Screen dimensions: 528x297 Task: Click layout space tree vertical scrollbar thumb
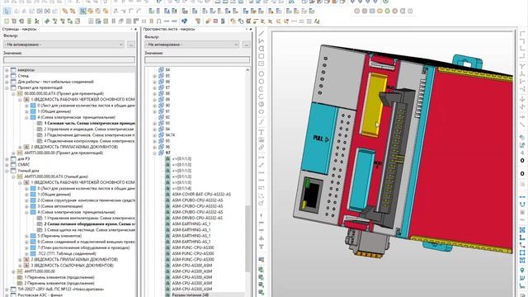[x=247, y=239]
